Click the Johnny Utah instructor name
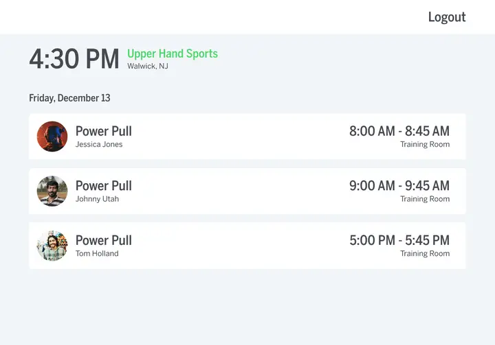The image size is (495, 345). point(97,199)
